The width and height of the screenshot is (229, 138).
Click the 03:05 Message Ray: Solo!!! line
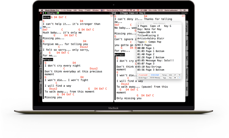pyautogui.click(x=156, y=60)
